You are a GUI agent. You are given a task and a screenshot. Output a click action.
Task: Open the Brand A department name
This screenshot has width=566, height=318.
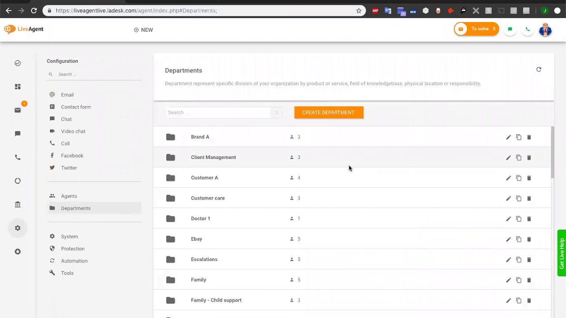pyautogui.click(x=200, y=137)
